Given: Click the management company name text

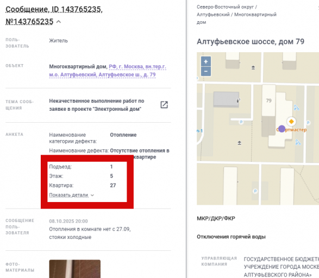Looking at the screenshot, I should click(282, 267).
